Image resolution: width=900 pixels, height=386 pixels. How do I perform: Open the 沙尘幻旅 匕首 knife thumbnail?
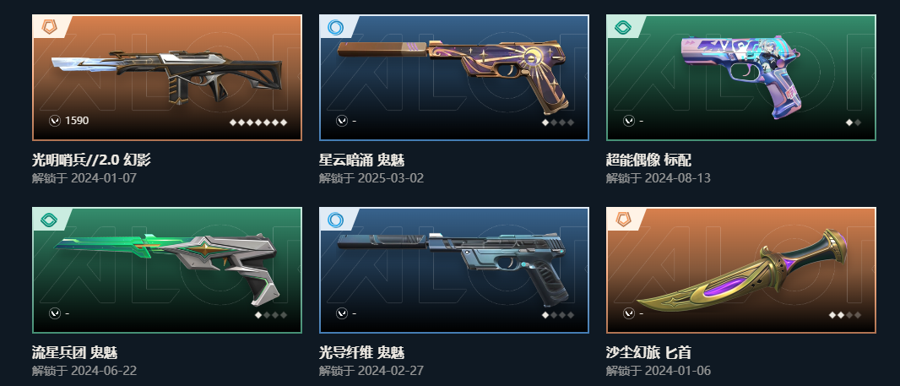point(741,269)
